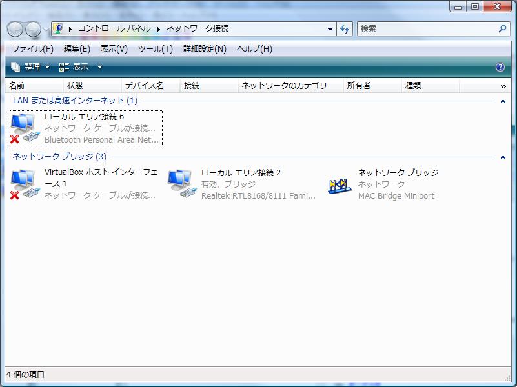Select the ローカル エリア接続 2 adapter icon

tap(182, 184)
